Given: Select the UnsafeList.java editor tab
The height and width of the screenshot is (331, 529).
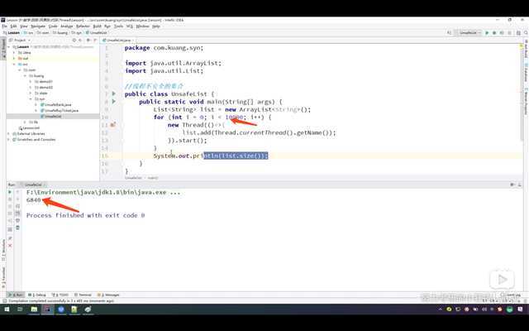Looking at the screenshot, I should click(x=118, y=40).
